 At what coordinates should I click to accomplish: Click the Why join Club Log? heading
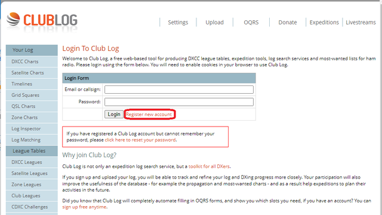[90, 155]
